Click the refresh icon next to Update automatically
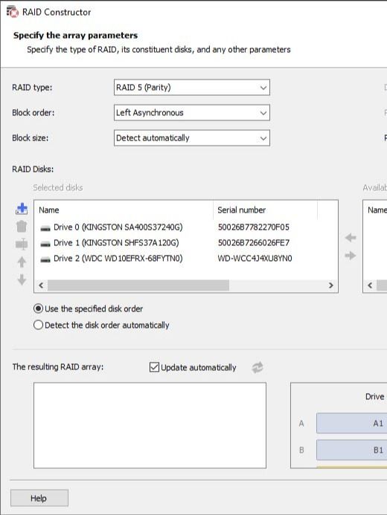 tap(258, 368)
